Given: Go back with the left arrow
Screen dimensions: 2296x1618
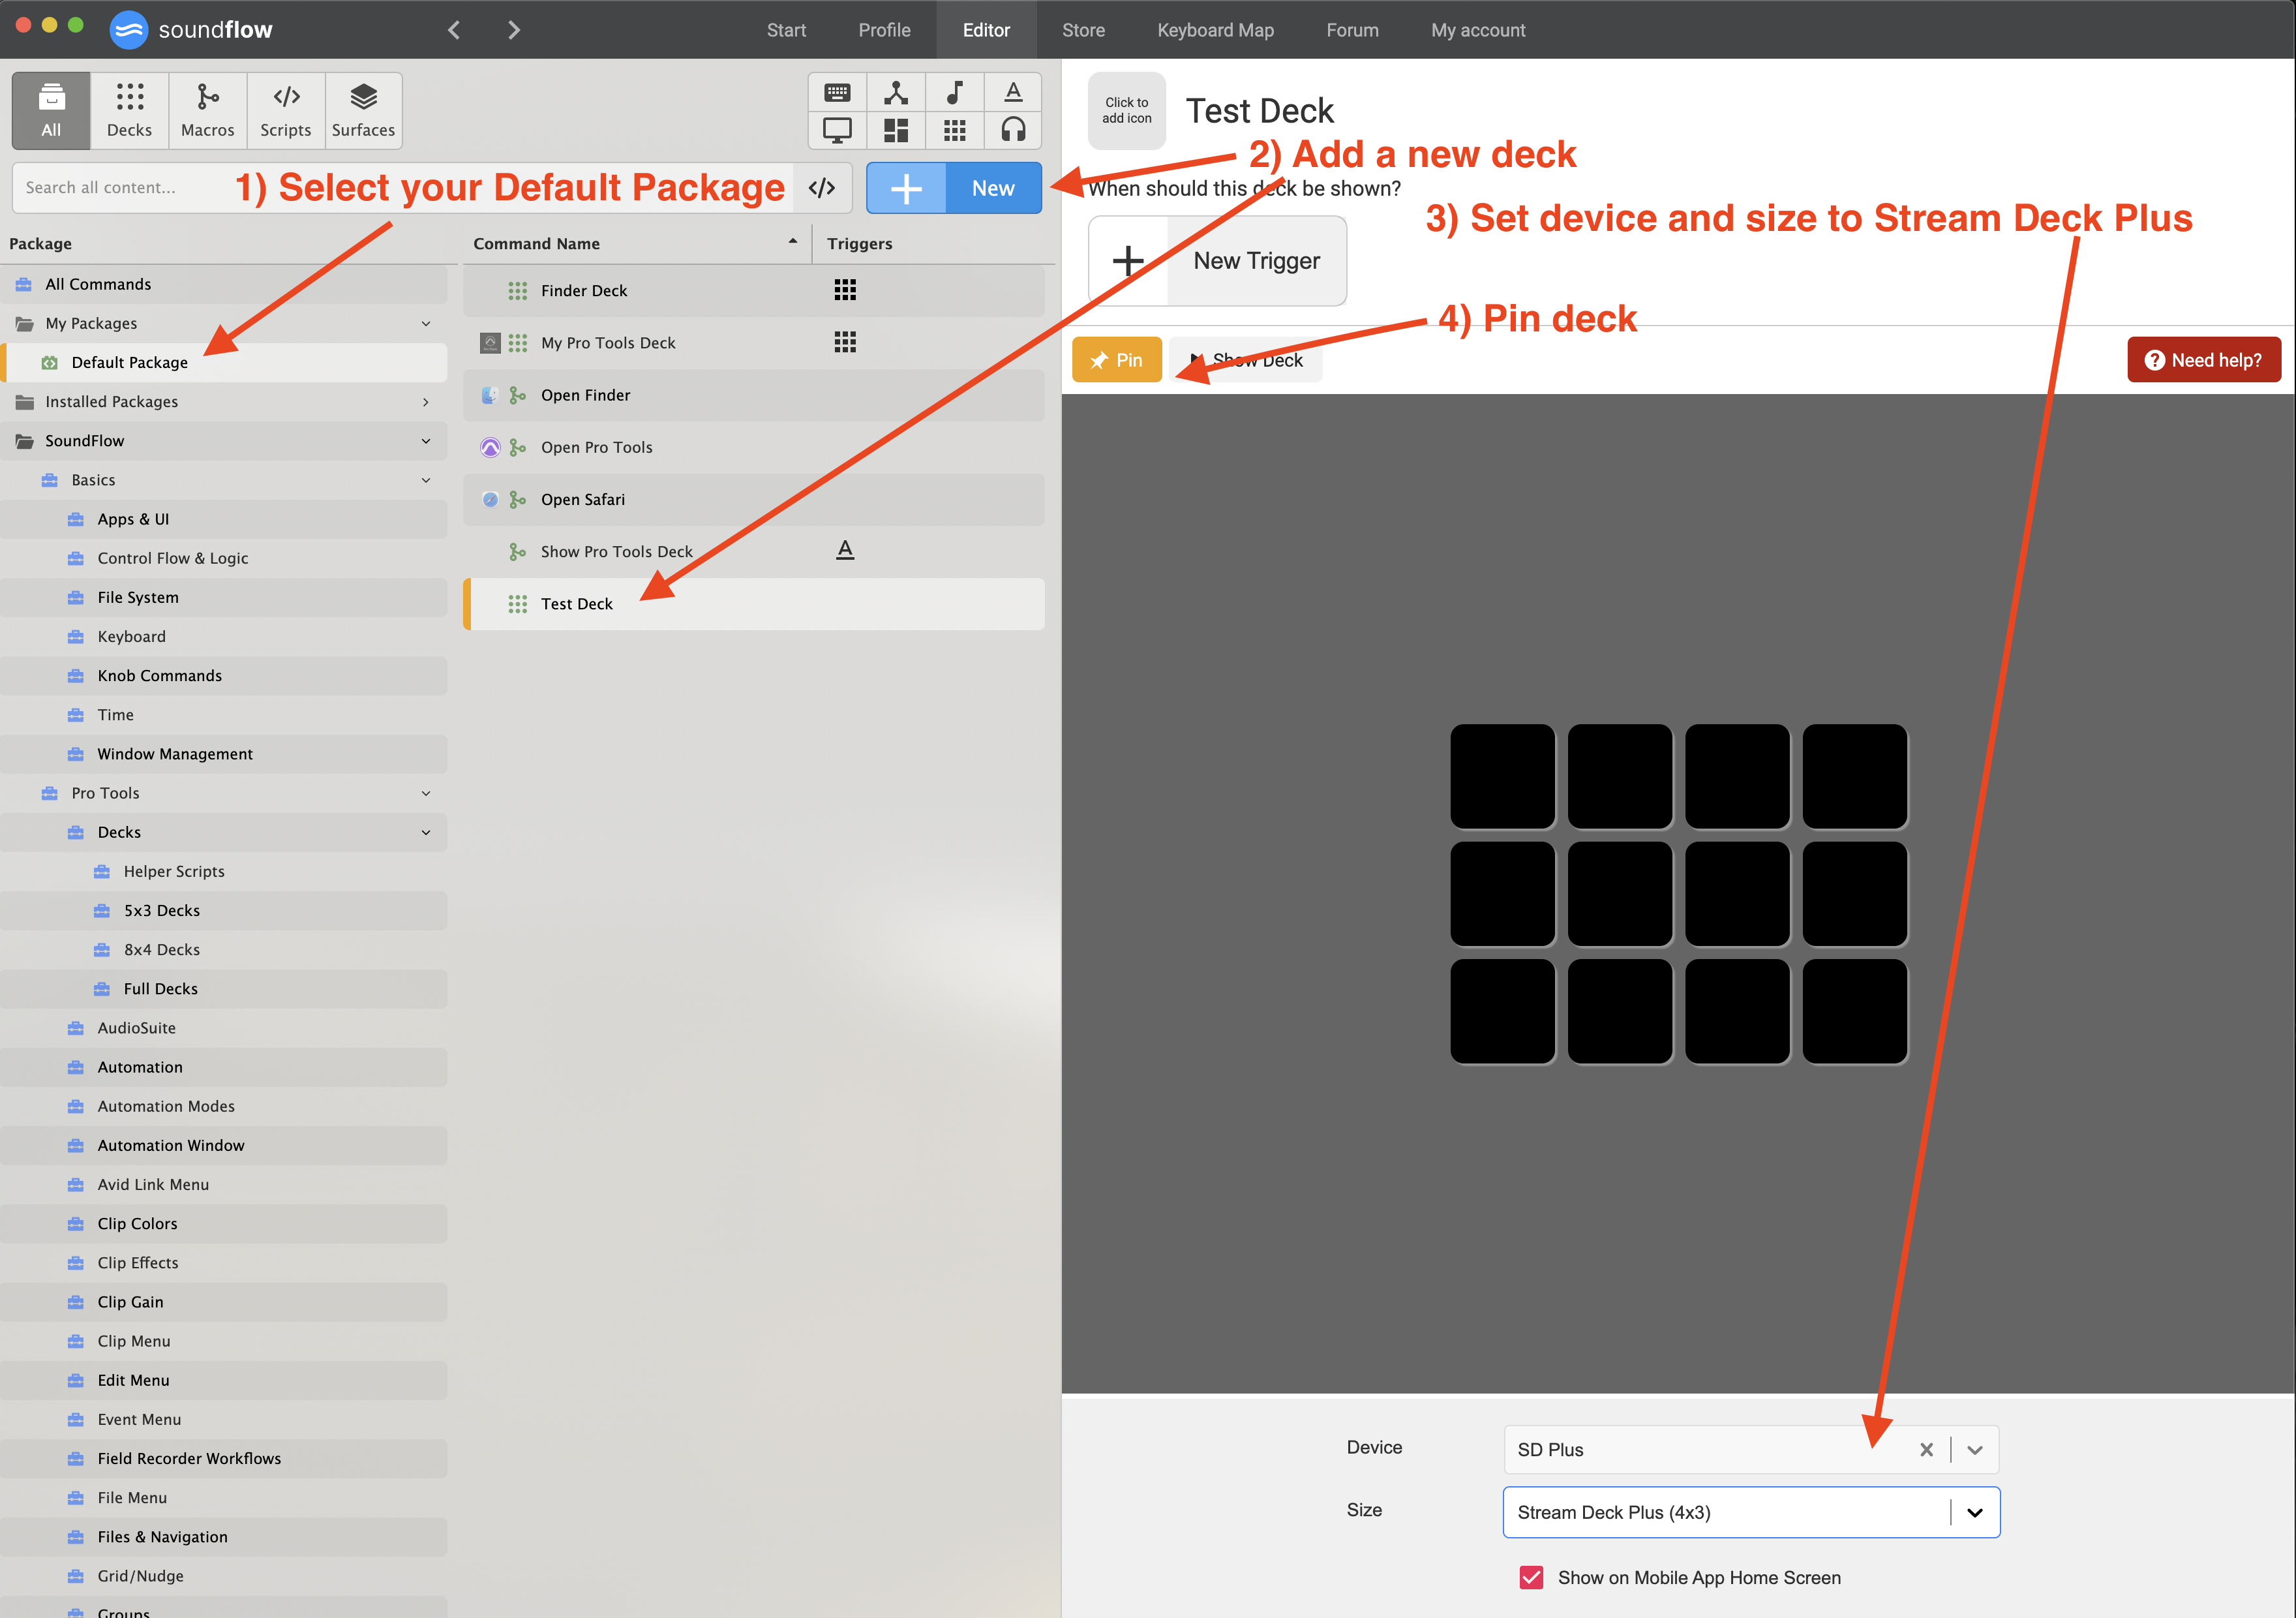Looking at the screenshot, I should (454, 30).
